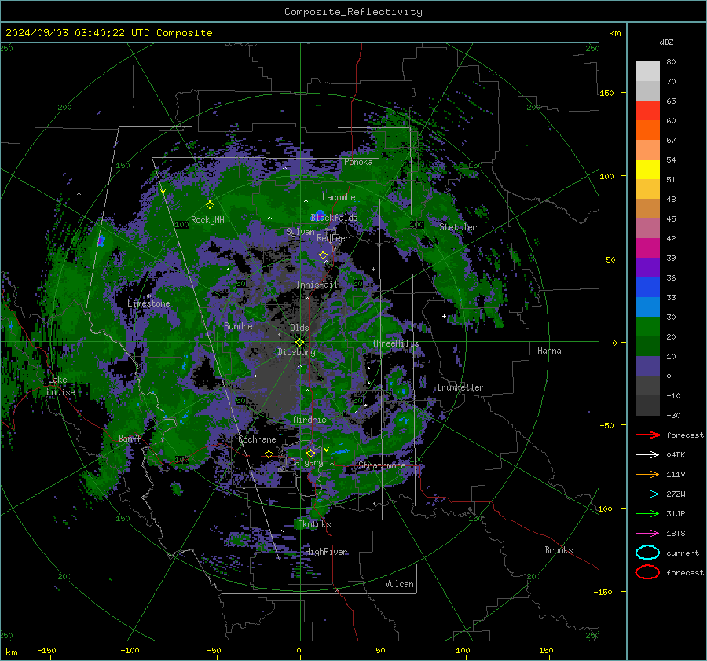Select the pink 42-45 dBZ swatch

[647, 229]
